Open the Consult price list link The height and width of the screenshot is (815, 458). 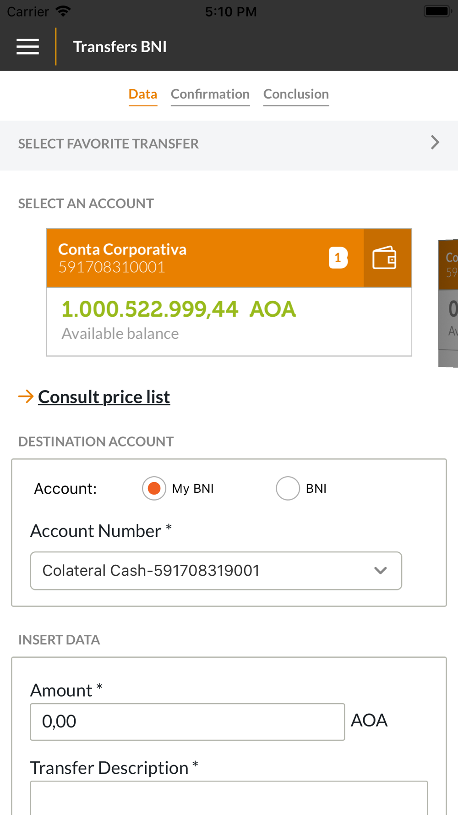(x=104, y=397)
